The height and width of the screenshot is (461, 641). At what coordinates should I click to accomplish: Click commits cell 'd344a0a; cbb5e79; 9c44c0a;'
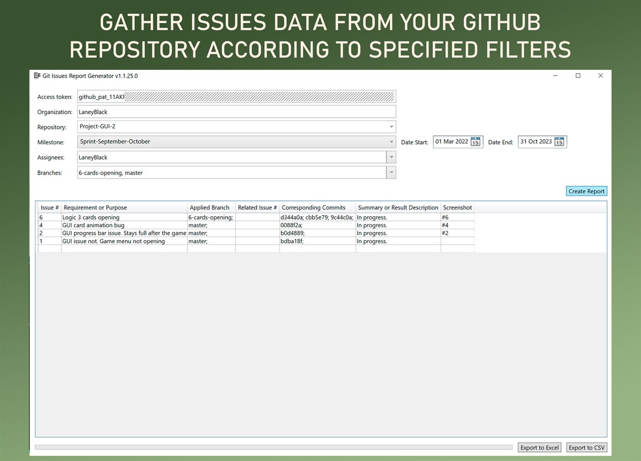pos(318,217)
